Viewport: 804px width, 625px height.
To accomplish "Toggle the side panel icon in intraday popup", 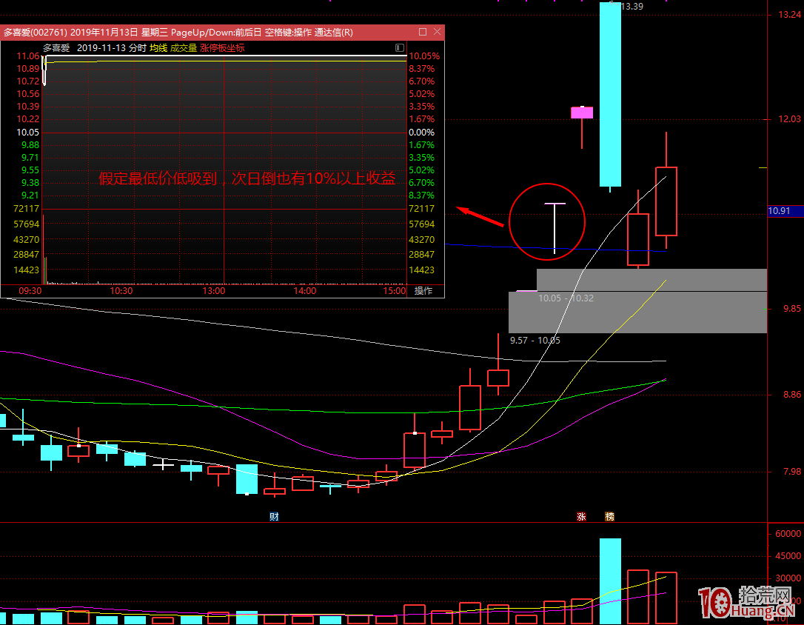I will point(400,47).
